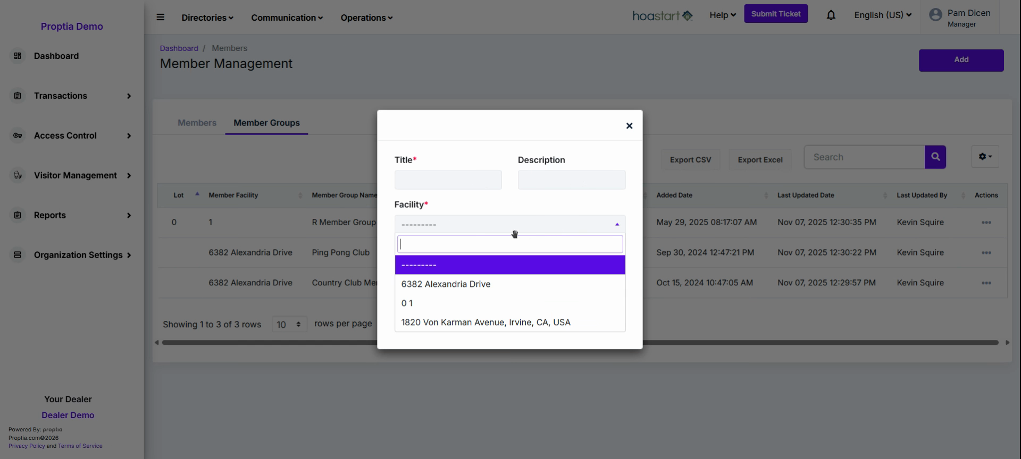Open the Directories dropdown menu
Screen dimensions: 1021x459
[x=207, y=18]
